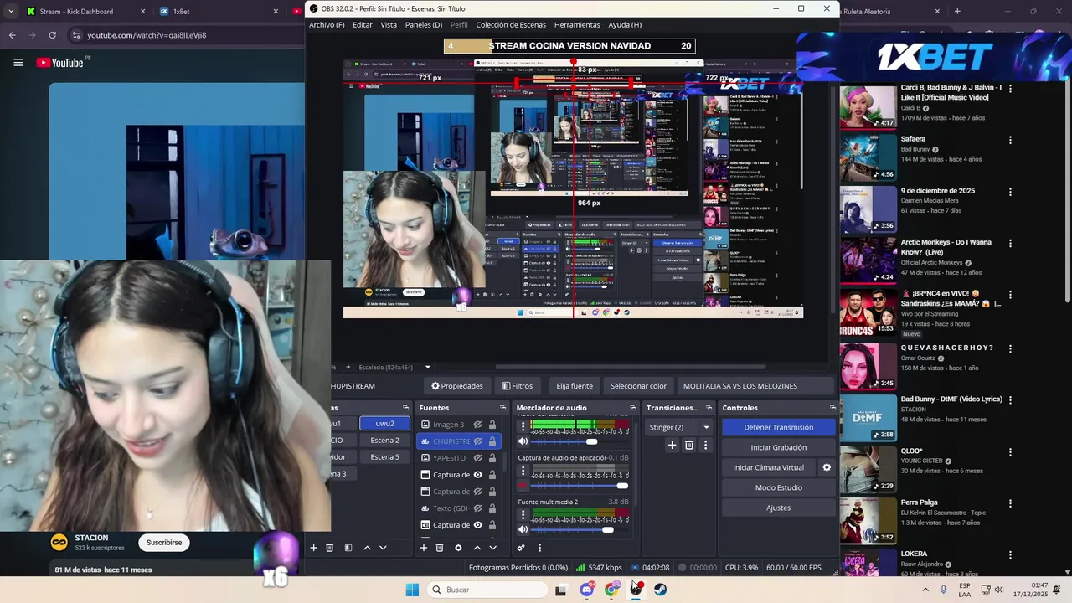This screenshot has width=1072, height=603.
Task: Open Captura de audio de aplicación options menu
Action: click(523, 471)
